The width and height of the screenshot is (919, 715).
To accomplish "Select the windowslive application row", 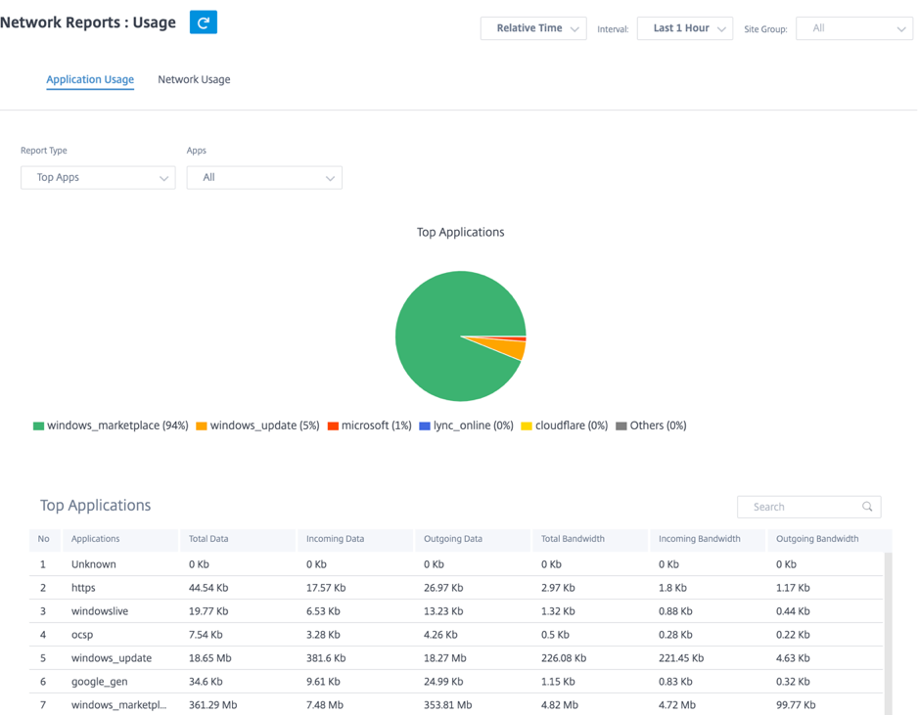I will click(x=456, y=611).
